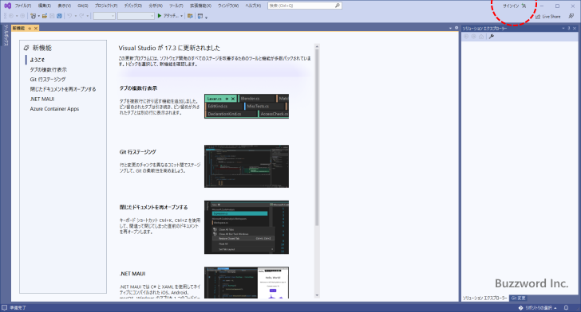
Task: Click the sign-in account person icon
Action: (524, 6)
